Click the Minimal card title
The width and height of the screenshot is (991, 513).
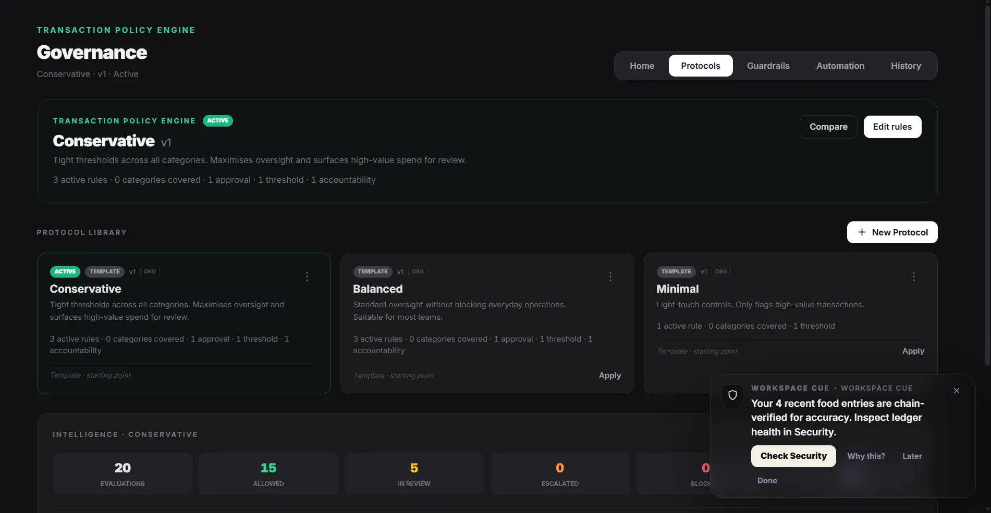pos(678,289)
